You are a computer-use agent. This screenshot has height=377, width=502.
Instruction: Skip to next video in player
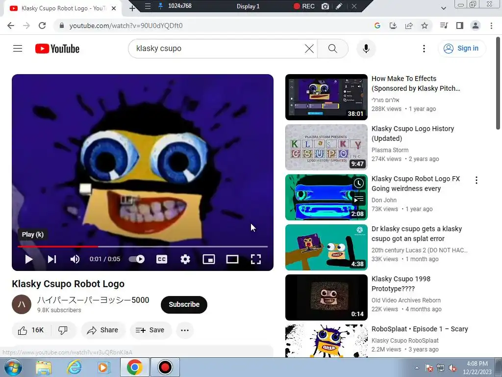tap(52, 259)
